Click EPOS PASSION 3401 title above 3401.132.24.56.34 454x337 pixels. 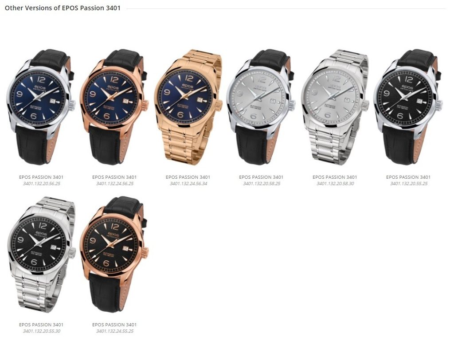click(188, 177)
